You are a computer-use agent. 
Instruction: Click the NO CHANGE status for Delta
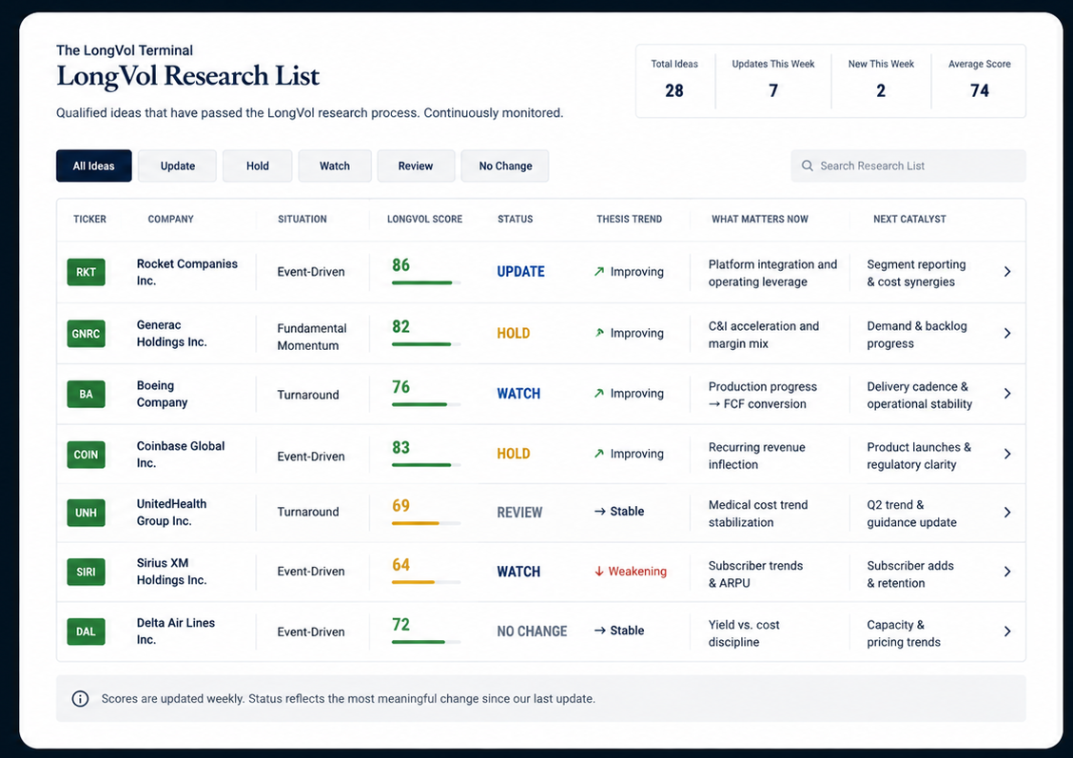click(532, 632)
